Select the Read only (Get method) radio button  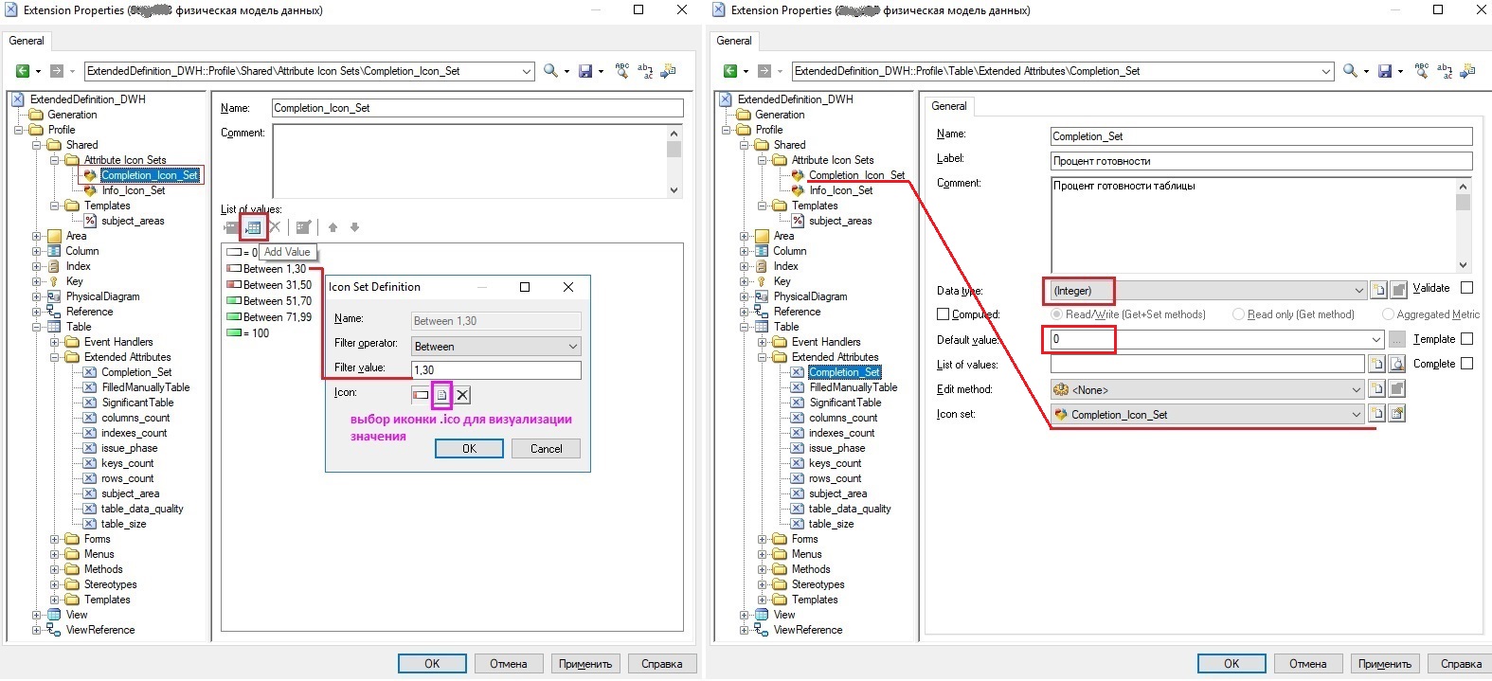coord(1238,314)
